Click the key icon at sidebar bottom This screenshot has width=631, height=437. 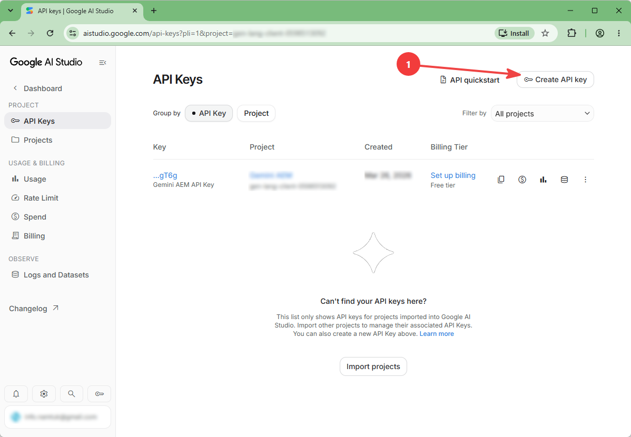coord(100,393)
